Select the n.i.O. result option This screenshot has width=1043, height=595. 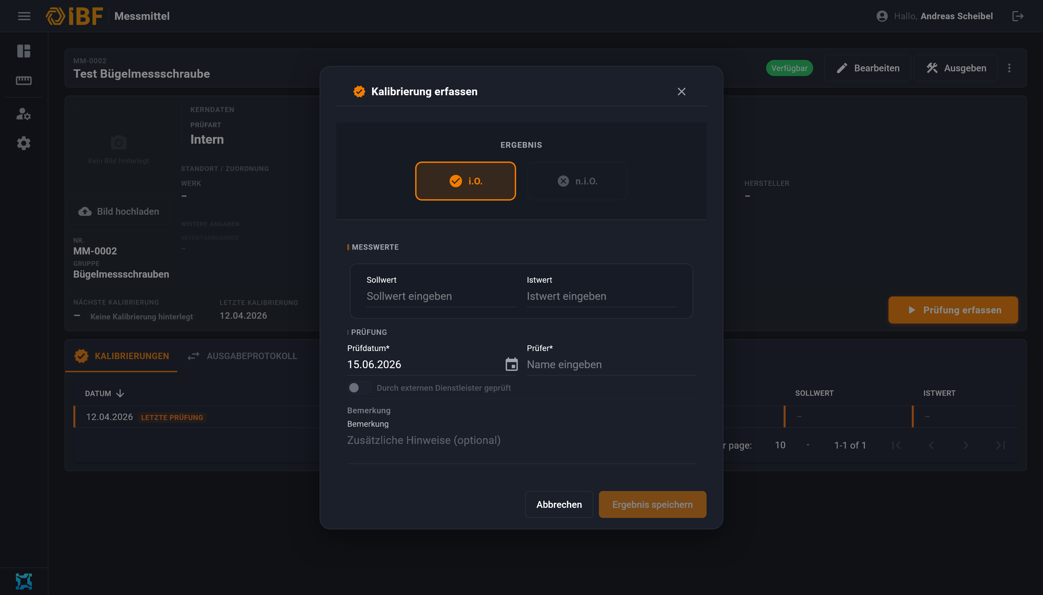(x=577, y=181)
